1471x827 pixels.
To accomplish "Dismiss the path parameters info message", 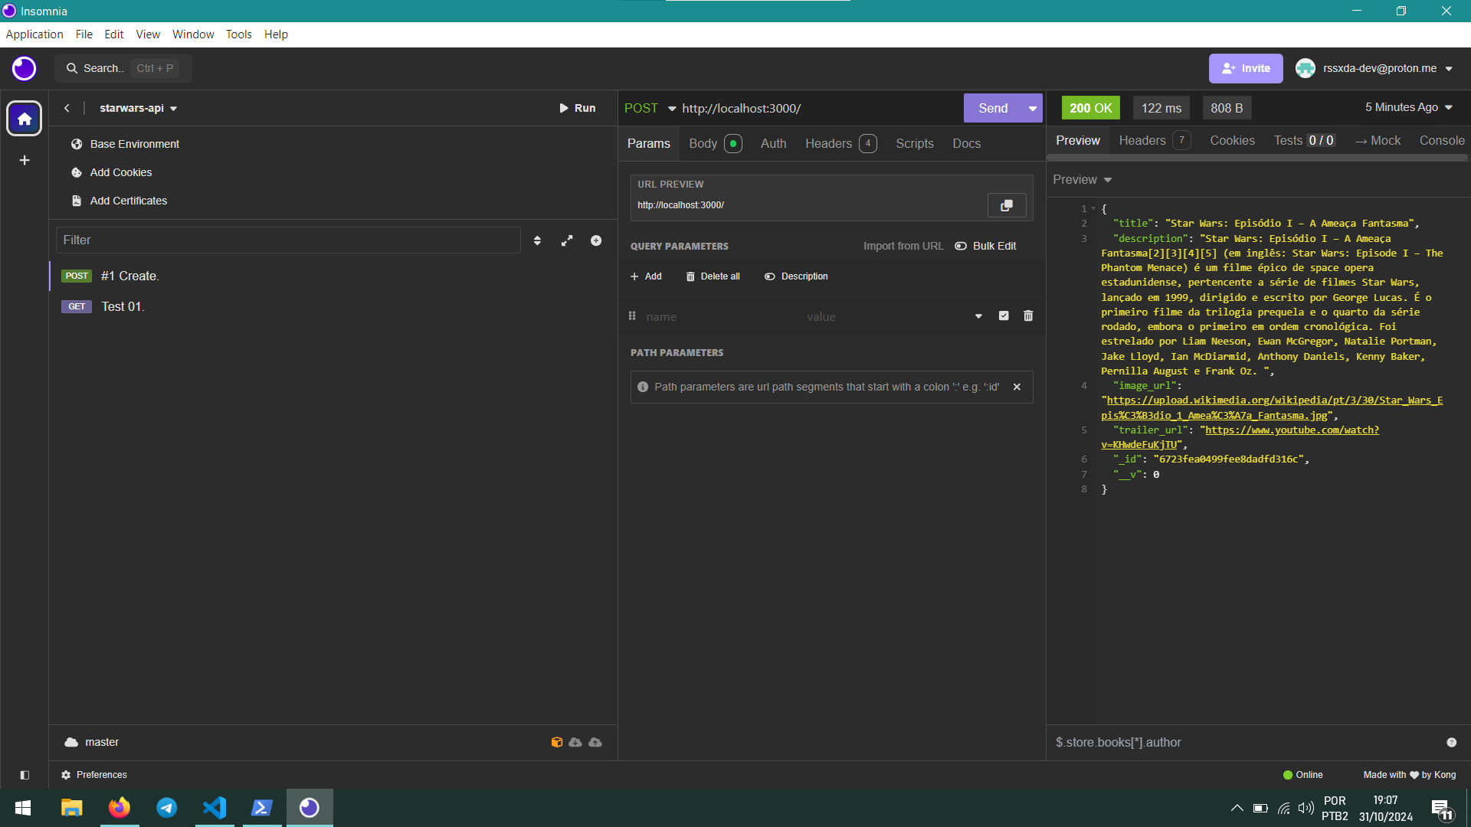I will coord(1017,387).
